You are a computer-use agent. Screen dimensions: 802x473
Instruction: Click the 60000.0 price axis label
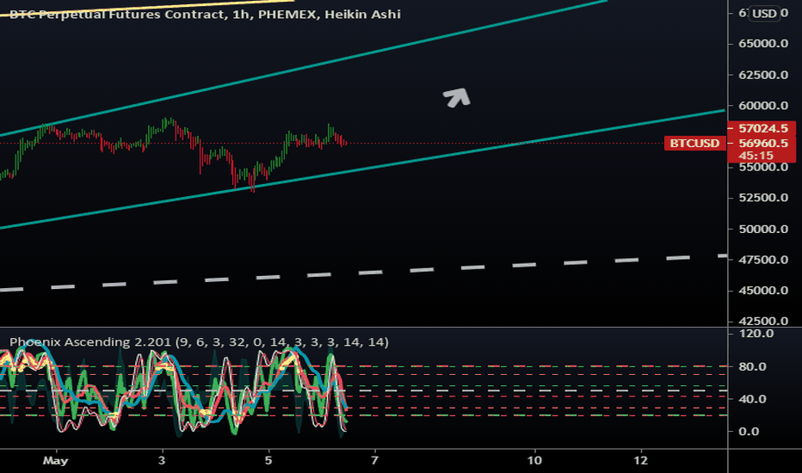coord(763,105)
